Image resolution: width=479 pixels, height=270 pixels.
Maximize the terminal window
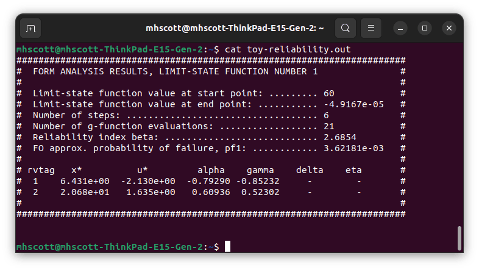(425, 28)
